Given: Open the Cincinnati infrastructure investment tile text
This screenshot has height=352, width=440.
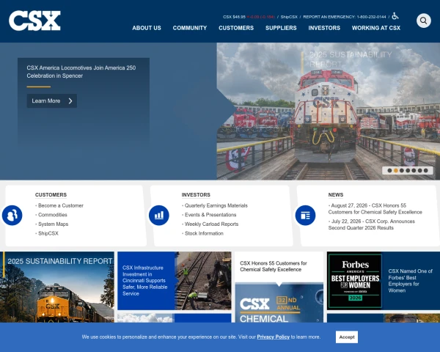Looking at the screenshot, I should pyautogui.click(x=144, y=281).
